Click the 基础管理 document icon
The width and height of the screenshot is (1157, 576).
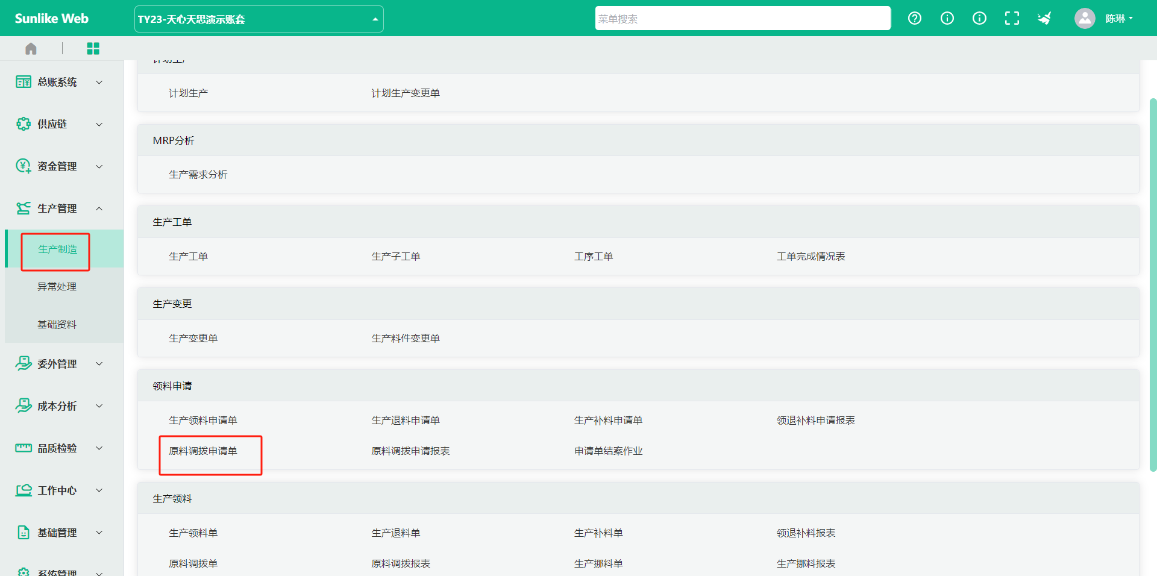click(24, 532)
